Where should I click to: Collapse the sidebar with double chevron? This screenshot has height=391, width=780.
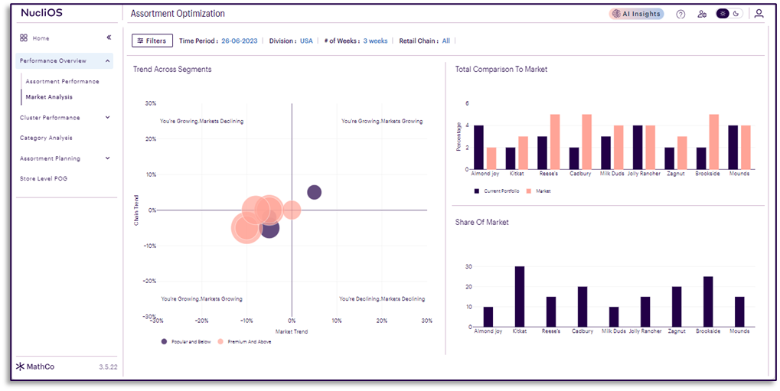coord(109,37)
